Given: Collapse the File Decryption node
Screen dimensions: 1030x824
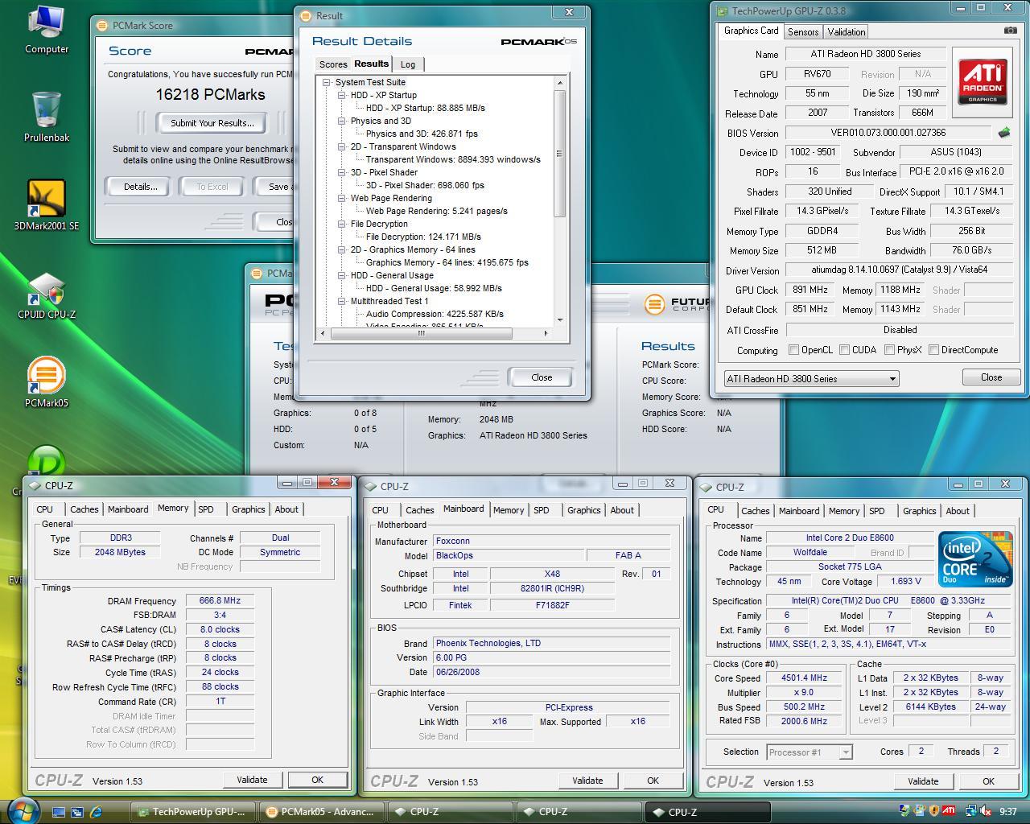Looking at the screenshot, I should [342, 224].
